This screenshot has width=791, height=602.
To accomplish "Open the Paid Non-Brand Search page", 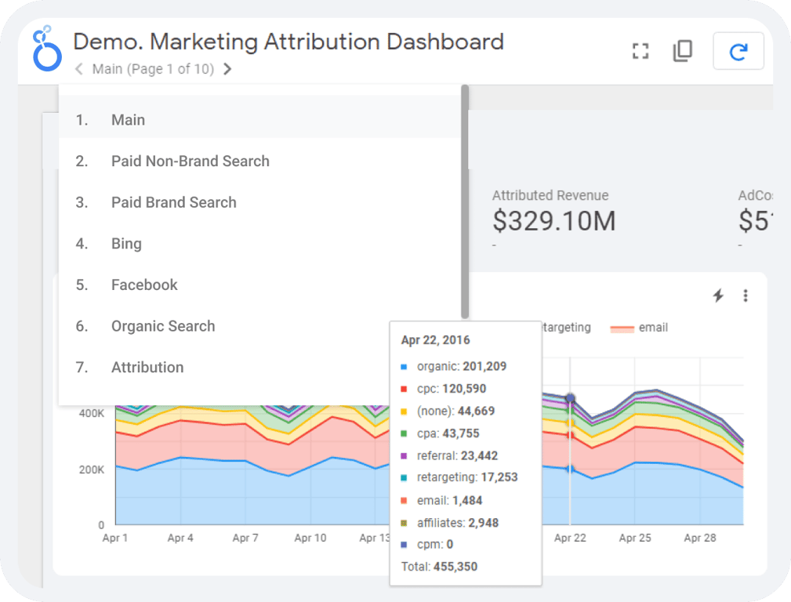I will tap(260, 161).
